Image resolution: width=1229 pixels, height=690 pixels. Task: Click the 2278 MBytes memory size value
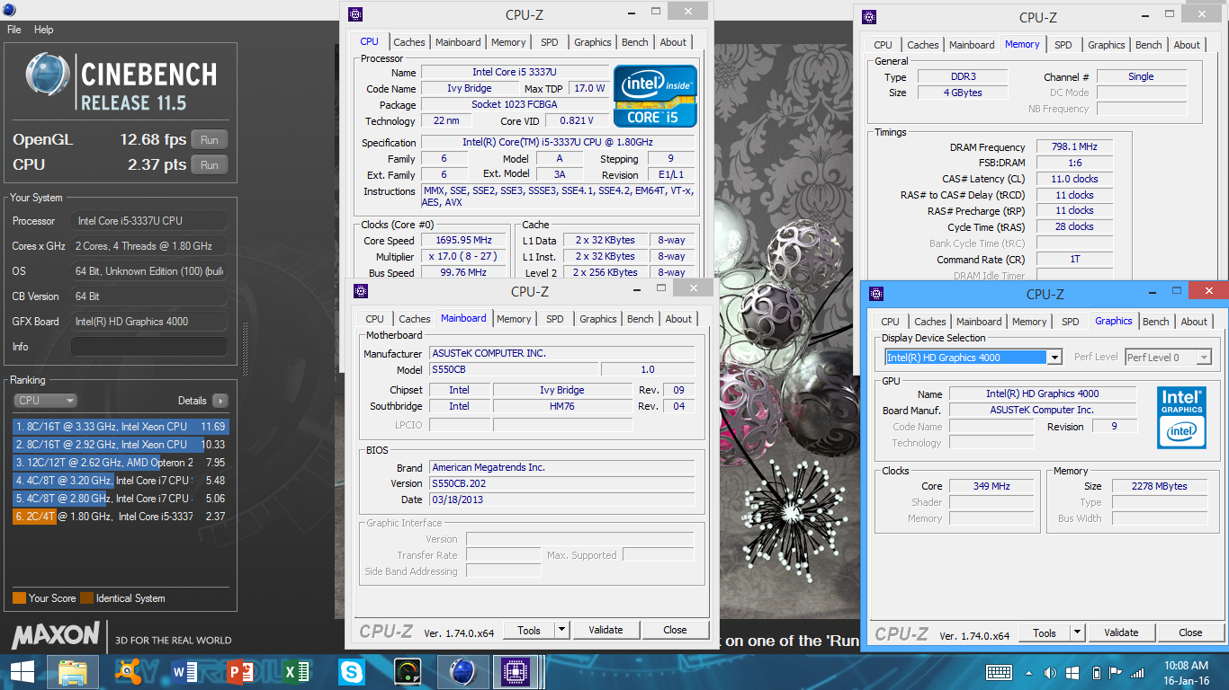(x=1161, y=486)
